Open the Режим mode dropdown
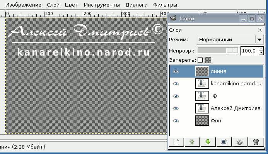268x154 pixels. click(x=230, y=40)
